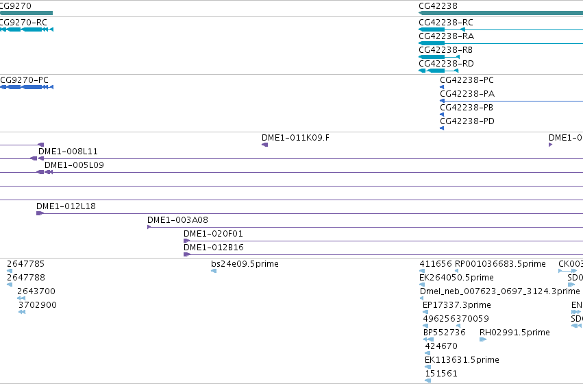Viewport: 583px width, 384px height.
Task: Click the Dmel_neb_007623_0697_3124.3prime label
Action: pyautogui.click(x=499, y=291)
